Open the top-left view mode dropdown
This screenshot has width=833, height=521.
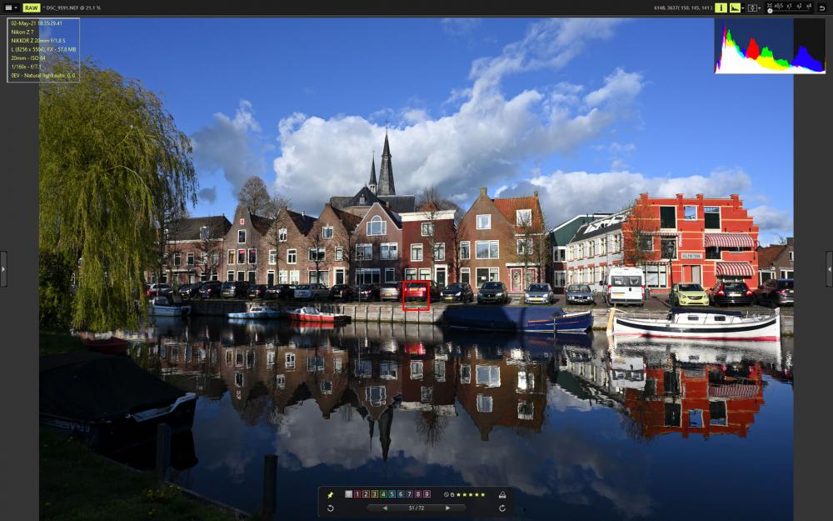coord(11,8)
